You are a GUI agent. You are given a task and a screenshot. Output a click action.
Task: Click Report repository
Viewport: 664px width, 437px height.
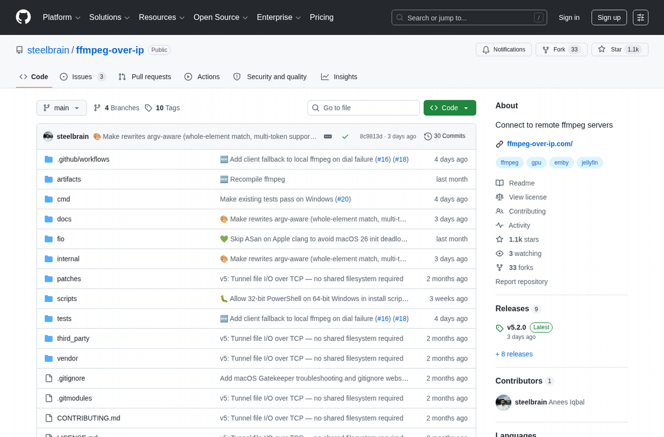tap(521, 282)
